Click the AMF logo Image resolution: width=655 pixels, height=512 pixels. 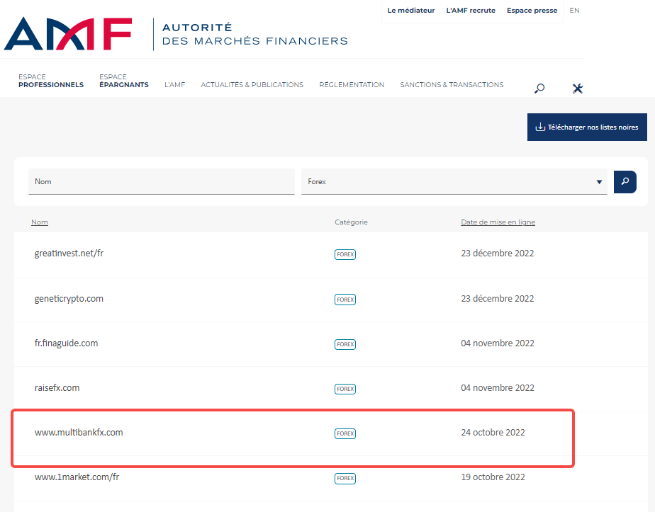click(x=68, y=34)
